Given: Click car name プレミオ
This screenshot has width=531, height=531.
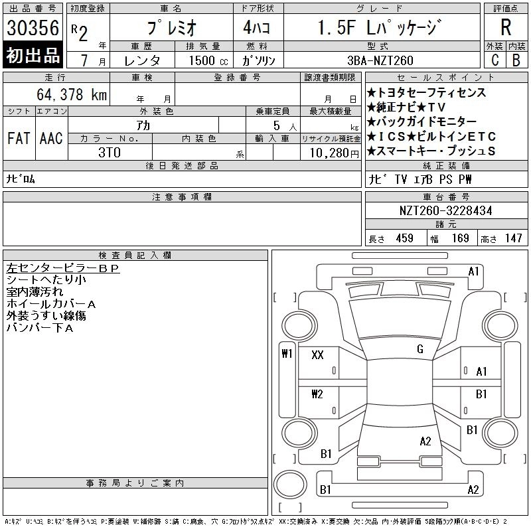Looking at the screenshot, I should (171, 28).
